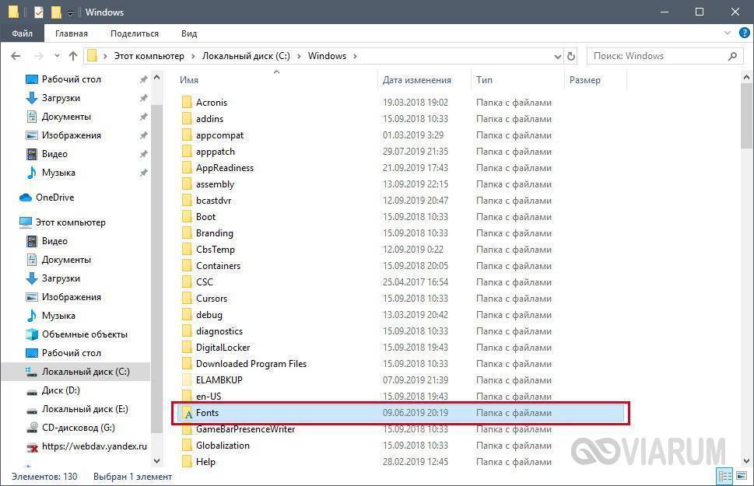Open address bar history dropdown
754x486 pixels.
coord(557,56)
